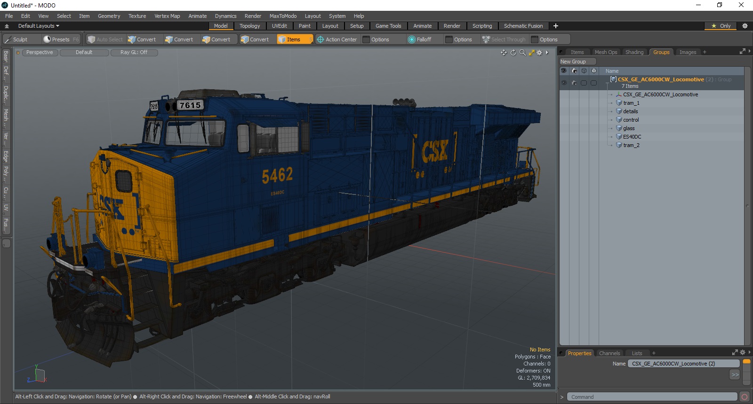
Task: Switch to the Schematic Fusion tab
Action: (523, 26)
